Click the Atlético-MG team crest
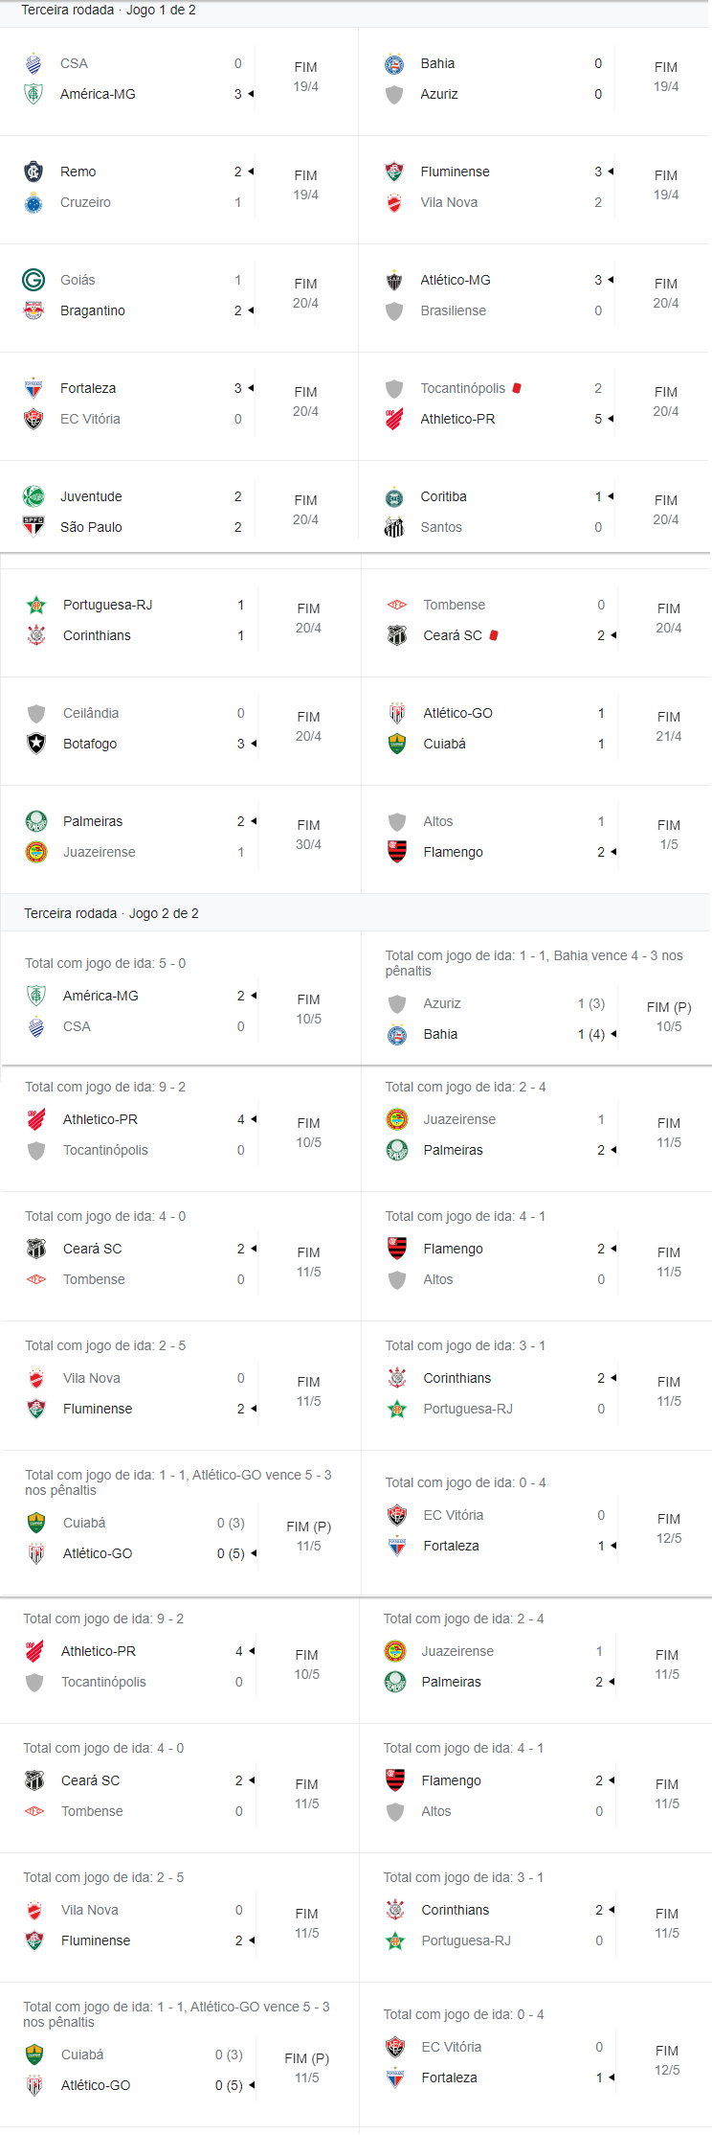This screenshot has width=712, height=2135. click(x=394, y=280)
